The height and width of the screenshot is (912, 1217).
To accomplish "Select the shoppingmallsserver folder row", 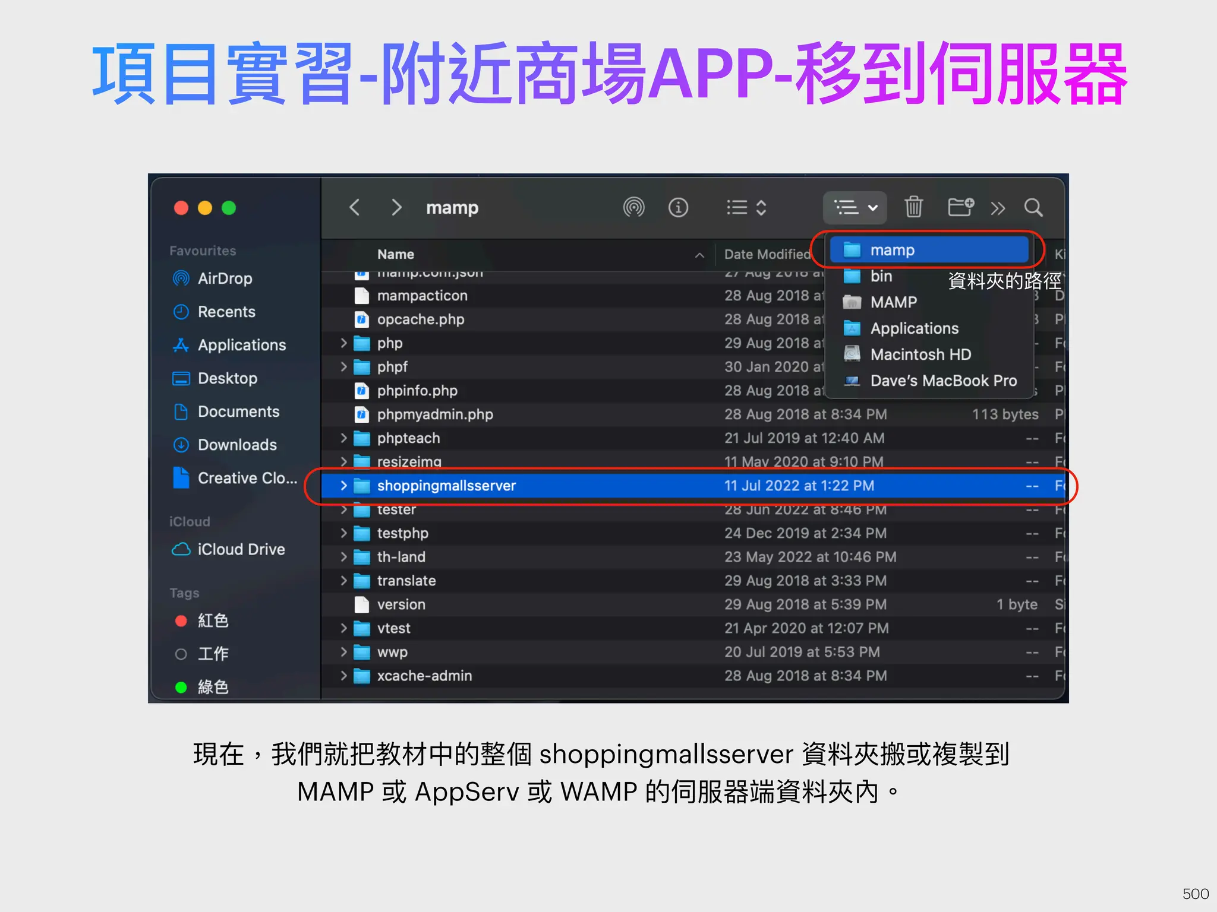I will [x=693, y=485].
